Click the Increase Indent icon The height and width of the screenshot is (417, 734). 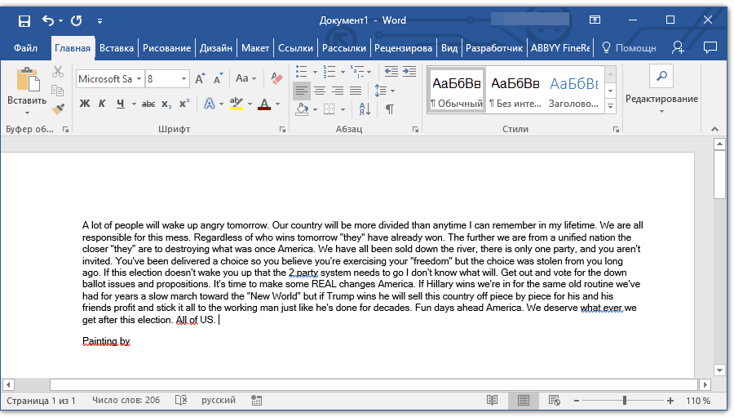tap(408, 71)
